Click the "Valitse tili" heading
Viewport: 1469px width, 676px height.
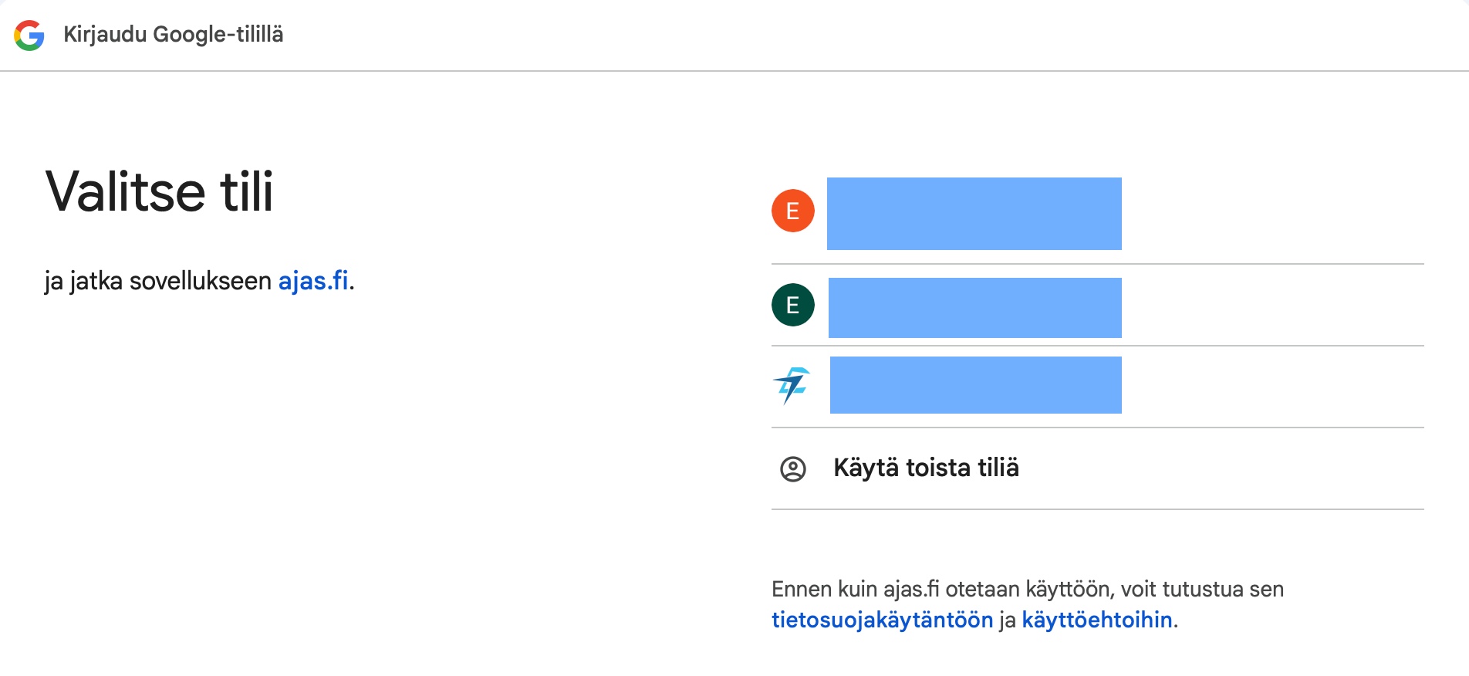tap(160, 192)
